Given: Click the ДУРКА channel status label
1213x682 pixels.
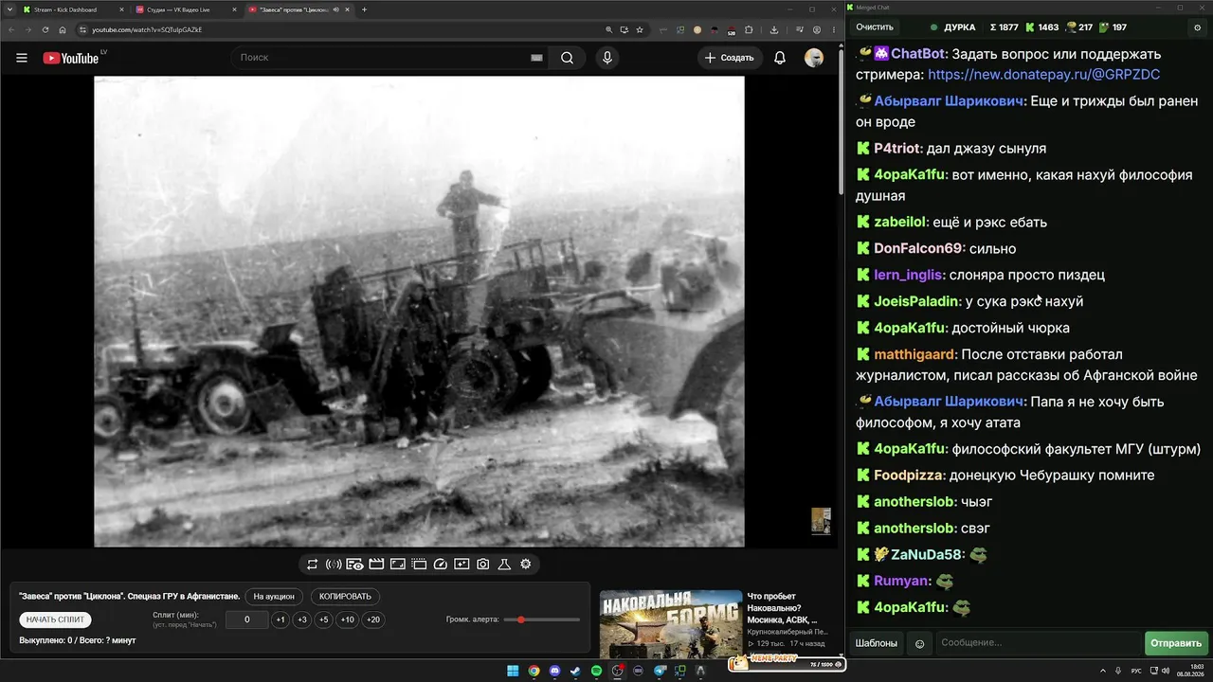Looking at the screenshot, I should coord(960,27).
